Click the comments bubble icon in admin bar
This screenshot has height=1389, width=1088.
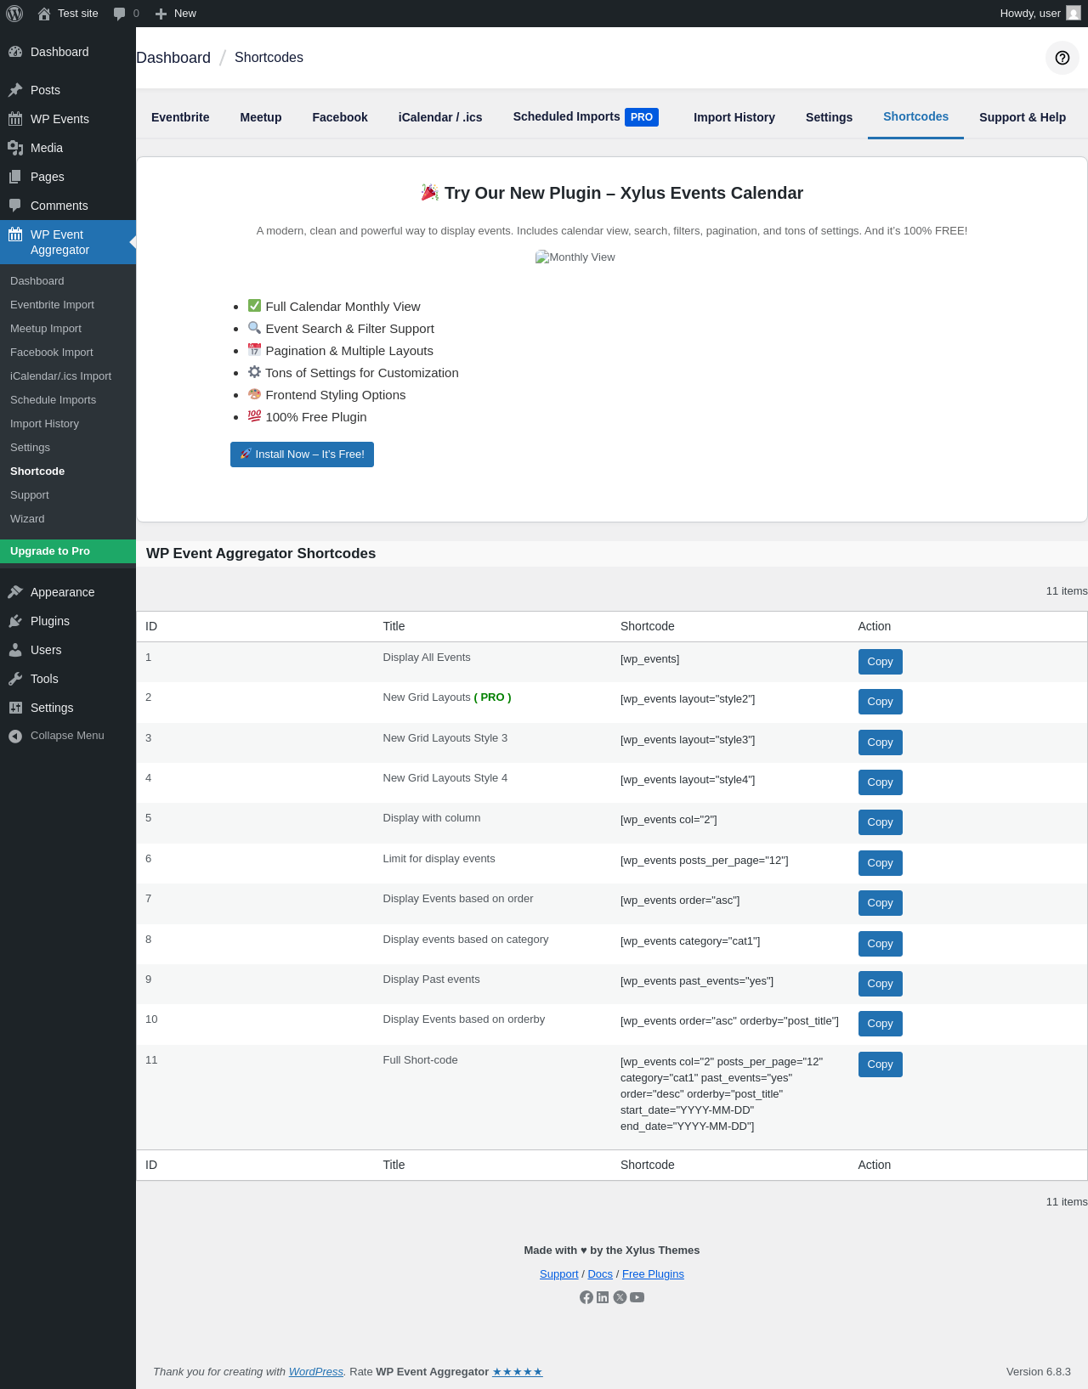click(120, 14)
